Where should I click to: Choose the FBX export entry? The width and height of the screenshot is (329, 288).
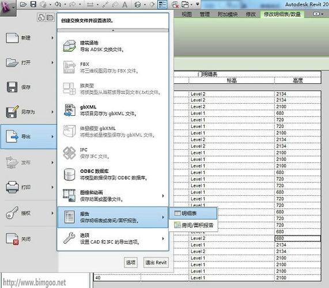click(x=113, y=67)
